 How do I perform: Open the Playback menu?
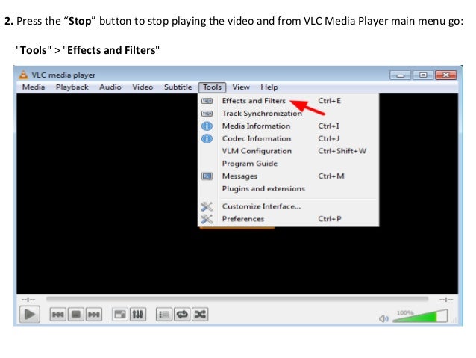click(72, 87)
